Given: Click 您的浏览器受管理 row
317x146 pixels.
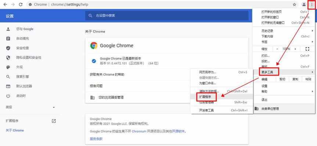Looking at the screenshot, I should pyautogui.click(x=138, y=97).
